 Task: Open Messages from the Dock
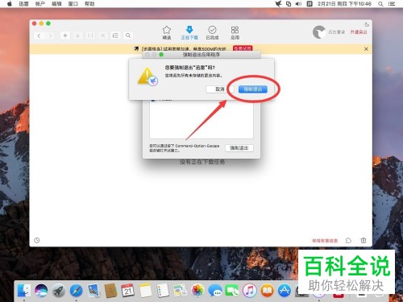[x=215, y=291]
